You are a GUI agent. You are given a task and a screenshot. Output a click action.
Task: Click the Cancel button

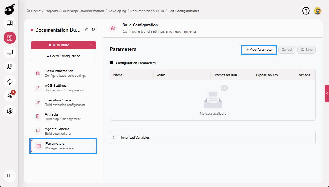coord(287,50)
